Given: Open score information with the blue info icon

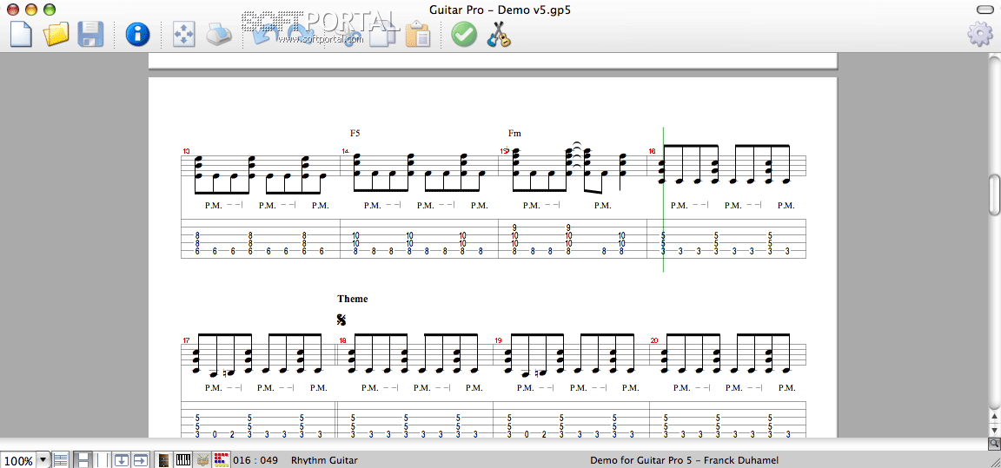Looking at the screenshot, I should point(137,34).
